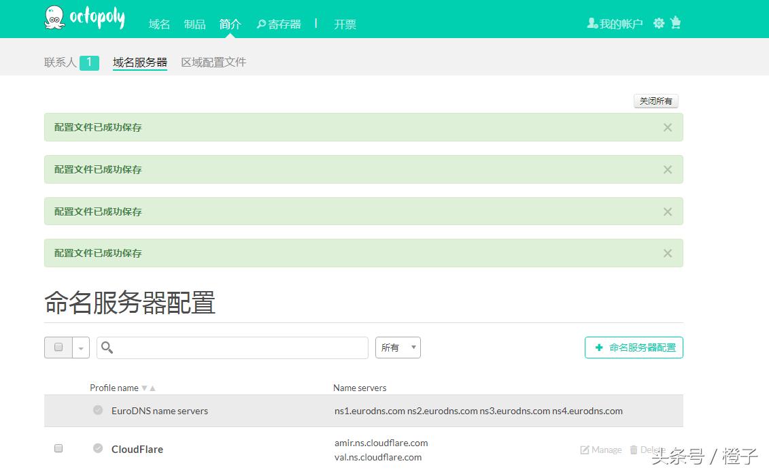This screenshot has width=769, height=472.
Task: Click inside the search input field
Action: pyautogui.click(x=231, y=348)
